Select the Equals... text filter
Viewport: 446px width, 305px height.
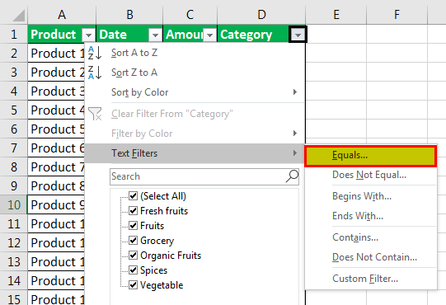pyautogui.click(x=370, y=155)
